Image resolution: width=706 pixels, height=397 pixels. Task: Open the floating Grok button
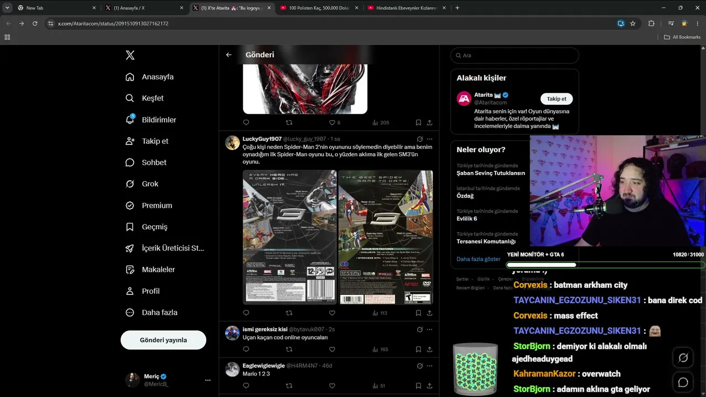[x=683, y=358]
